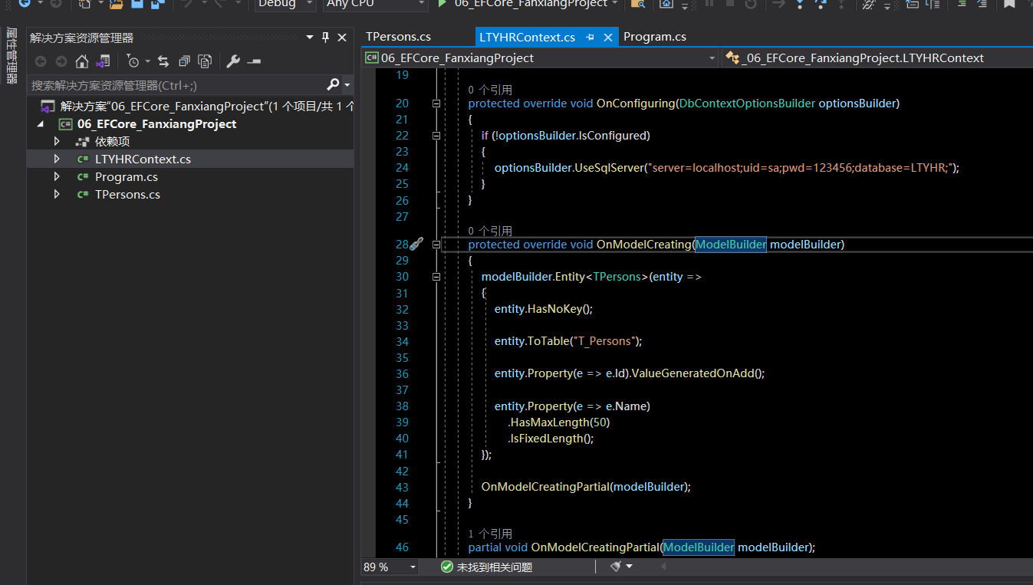Click the Open File folder icon in toolbar
The width and height of the screenshot is (1033, 585).
pyautogui.click(x=116, y=4)
